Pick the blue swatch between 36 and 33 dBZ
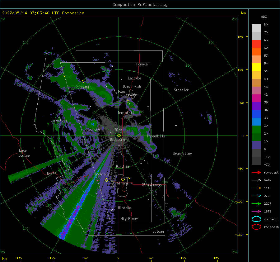 (x=256, y=114)
